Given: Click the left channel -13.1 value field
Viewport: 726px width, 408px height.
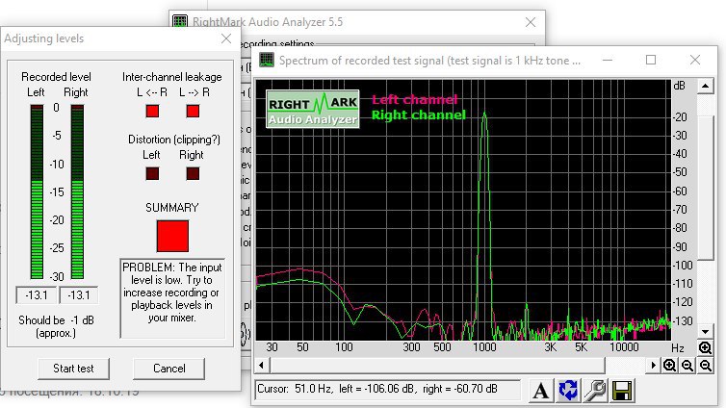Looking at the screenshot, I should pyautogui.click(x=37, y=295).
